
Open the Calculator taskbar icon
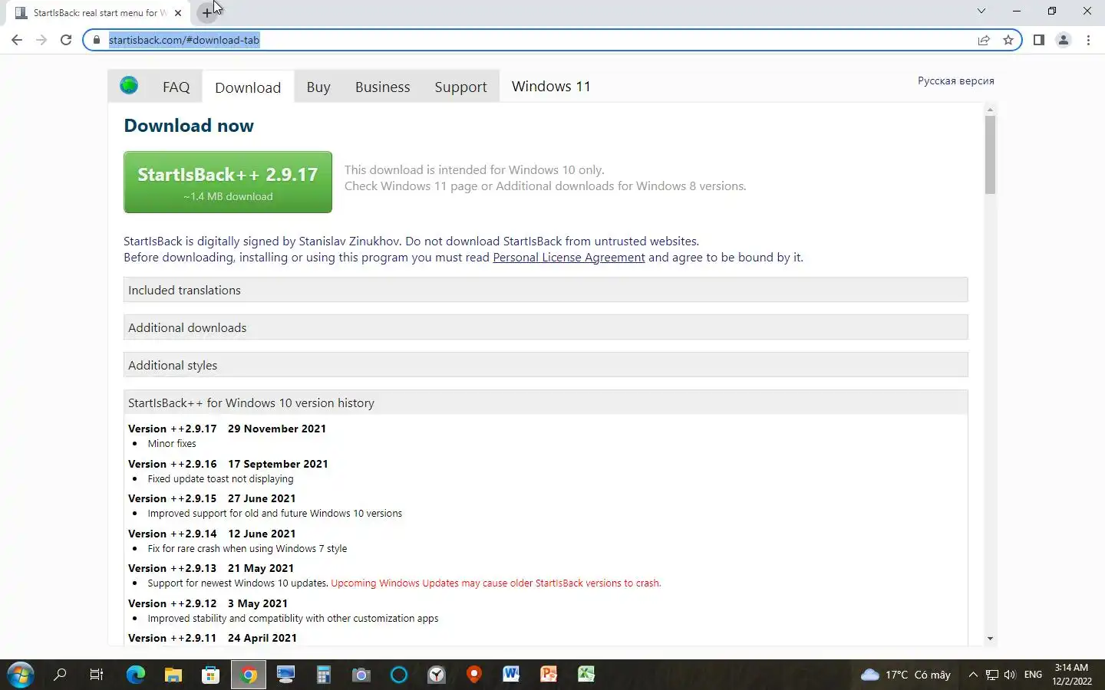coord(324,675)
